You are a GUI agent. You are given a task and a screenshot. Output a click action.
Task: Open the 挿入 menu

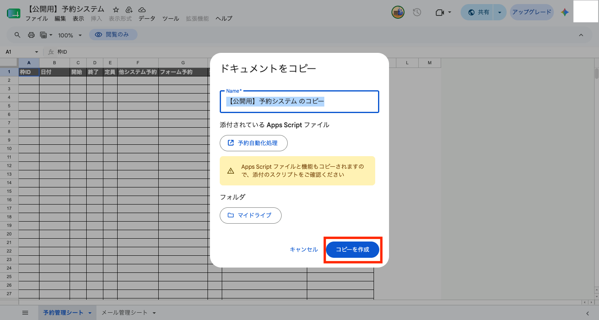[96, 19]
